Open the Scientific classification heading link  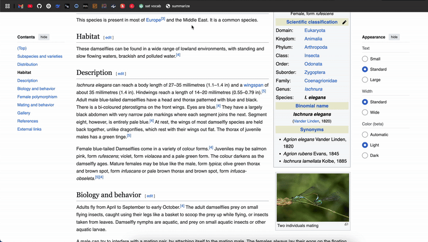[x=312, y=22]
